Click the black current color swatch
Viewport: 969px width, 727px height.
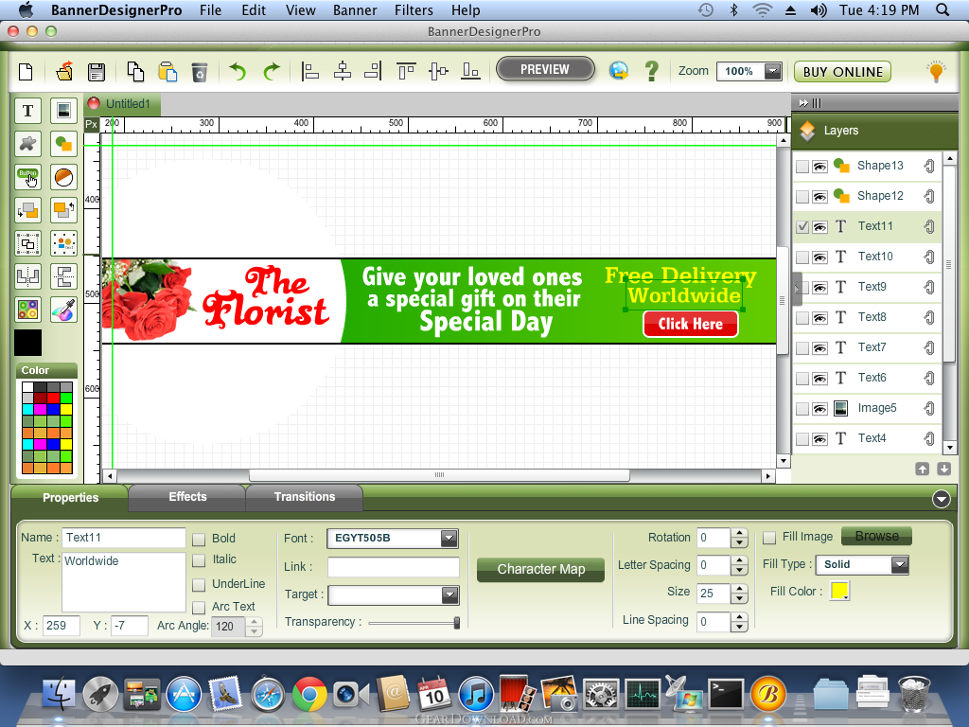27,343
